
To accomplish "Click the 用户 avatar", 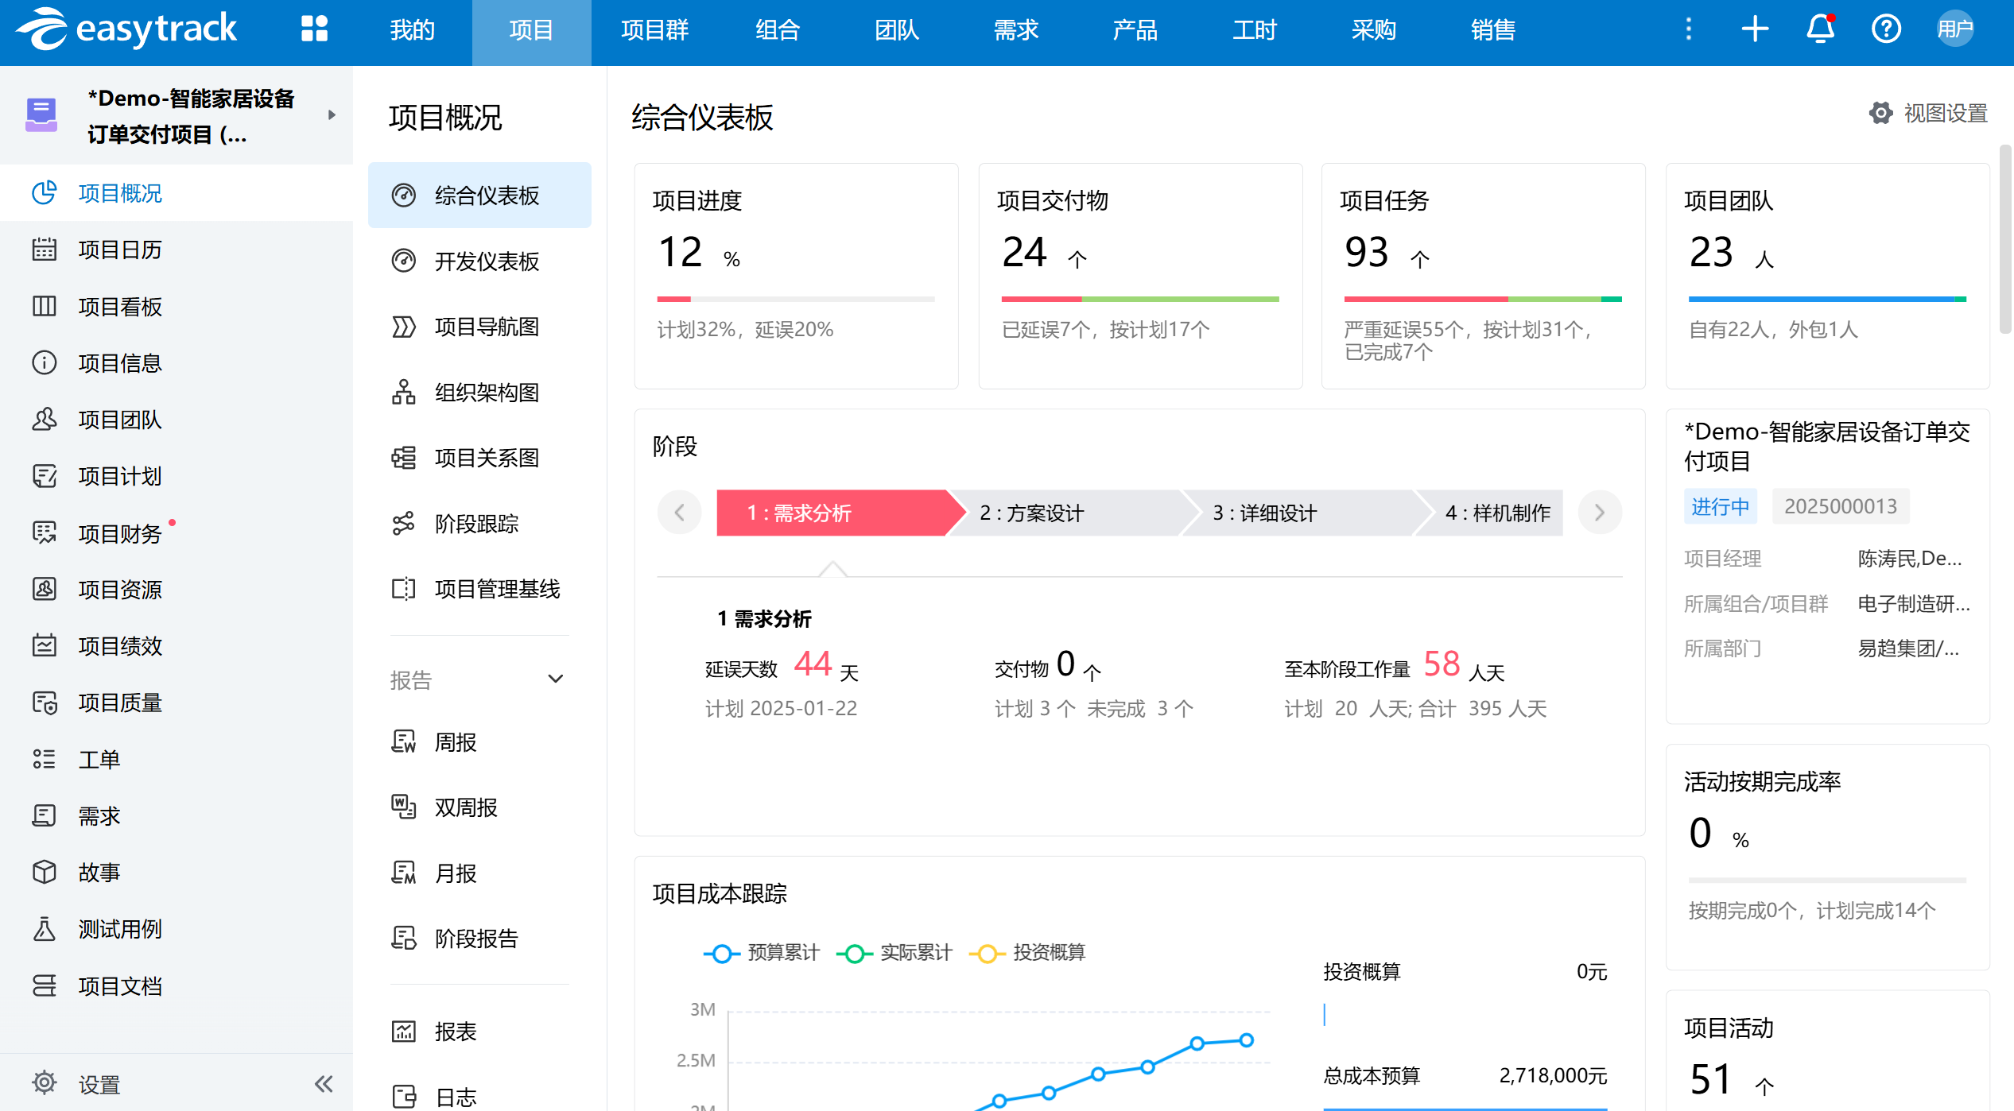I will click(1954, 29).
